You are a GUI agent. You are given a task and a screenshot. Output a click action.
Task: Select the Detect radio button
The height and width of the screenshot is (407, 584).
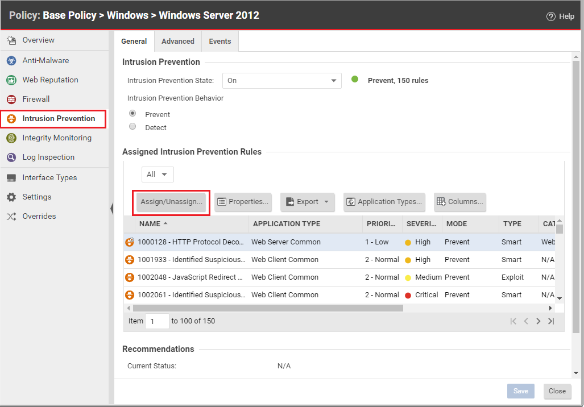[x=132, y=127]
